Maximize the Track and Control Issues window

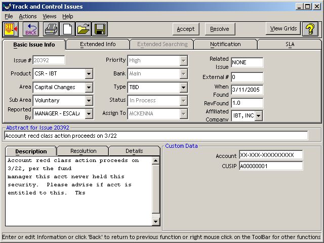point(307,7)
